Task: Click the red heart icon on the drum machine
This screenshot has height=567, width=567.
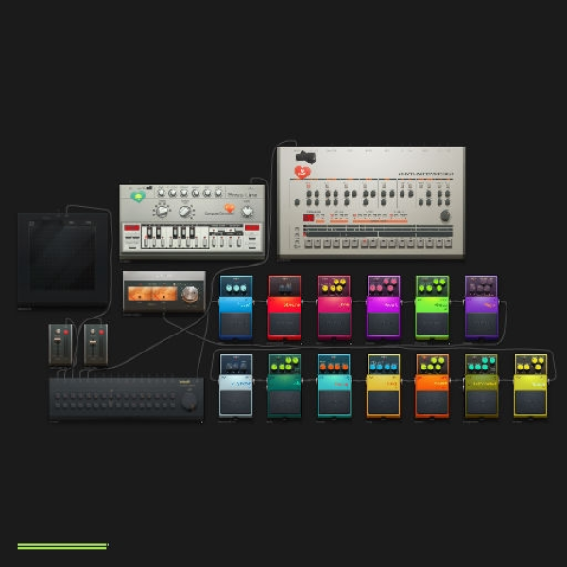Action: pyautogui.click(x=302, y=172)
